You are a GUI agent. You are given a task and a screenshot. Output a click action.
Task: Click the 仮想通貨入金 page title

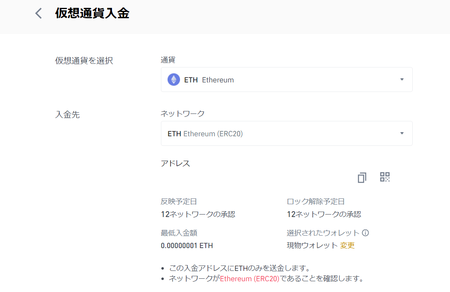(x=92, y=13)
